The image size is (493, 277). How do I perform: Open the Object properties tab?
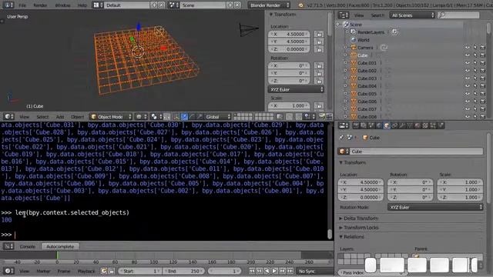pyautogui.click(x=387, y=125)
